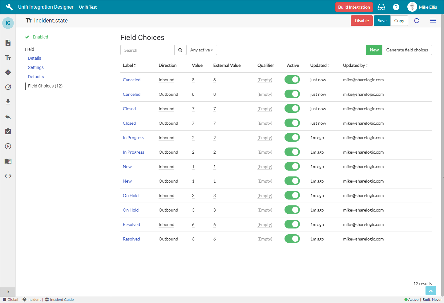Image resolution: width=444 pixels, height=303 pixels.
Task: Open the help question mark icon
Action: 396,7
